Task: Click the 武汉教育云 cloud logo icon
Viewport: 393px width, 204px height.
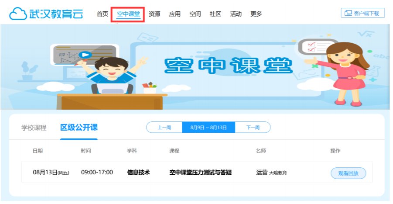Action: coord(18,14)
